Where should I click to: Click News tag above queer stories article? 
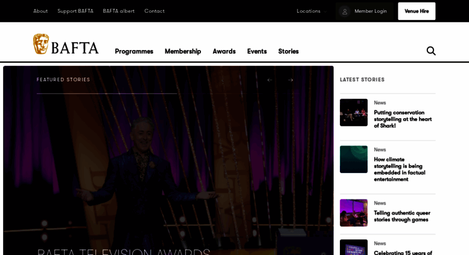tap(380, 203)
